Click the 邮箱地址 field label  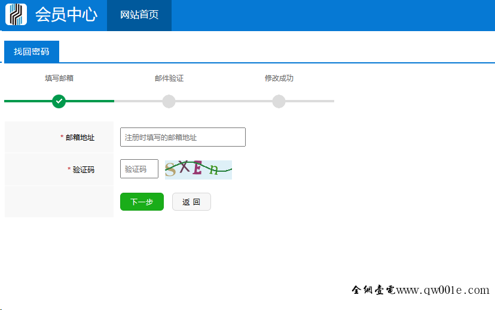[80, 138]
